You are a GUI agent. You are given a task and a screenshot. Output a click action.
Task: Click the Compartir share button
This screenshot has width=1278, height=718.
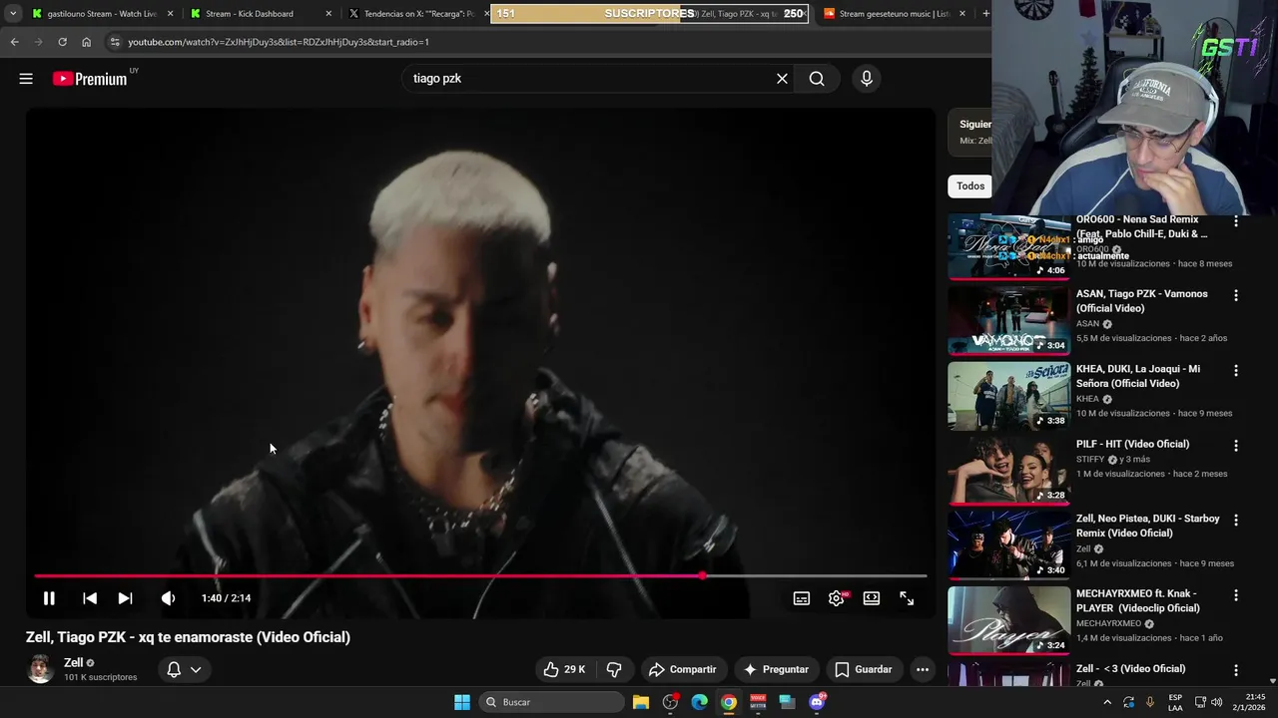click(683, 669)
